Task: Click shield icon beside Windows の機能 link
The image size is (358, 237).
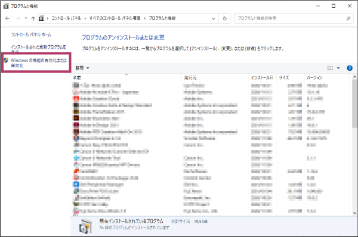Action: point(6,60)
